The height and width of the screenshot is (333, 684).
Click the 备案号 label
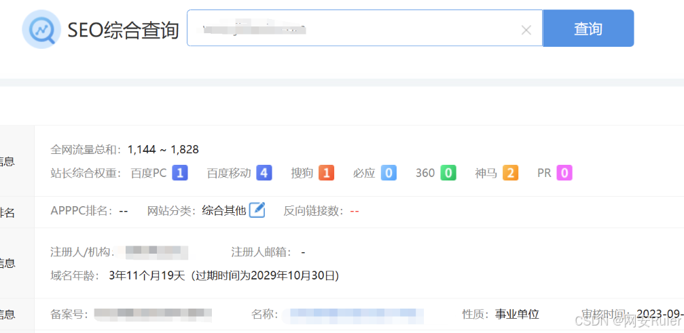pos(70,314)
